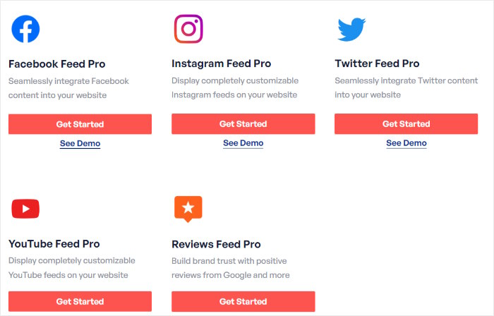
Task: Click the Reviews Feed Pro description text
Action: point(231,268)
